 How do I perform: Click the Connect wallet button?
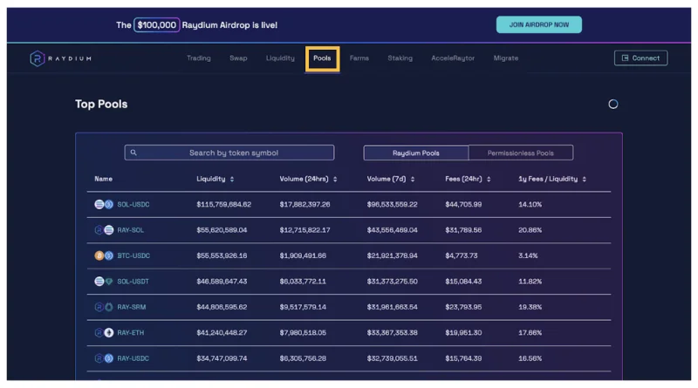pos(640,58)
